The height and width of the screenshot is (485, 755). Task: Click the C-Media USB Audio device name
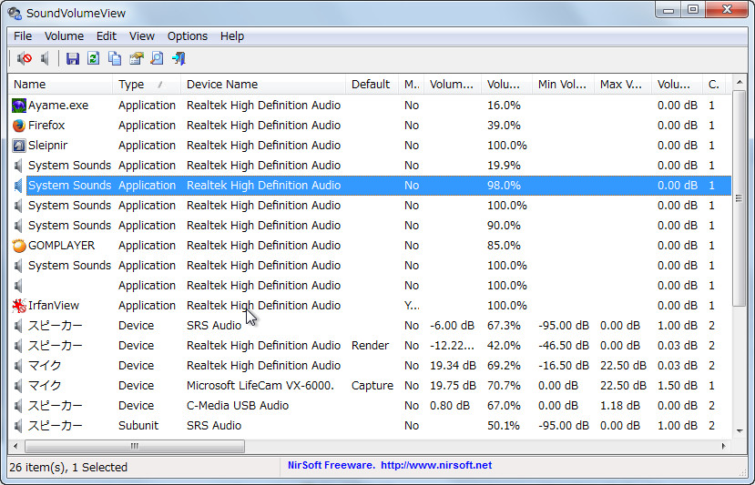click(x=238, y=406)
